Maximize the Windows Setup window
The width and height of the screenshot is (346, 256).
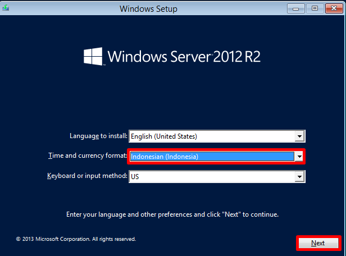[x=314, y=8]
